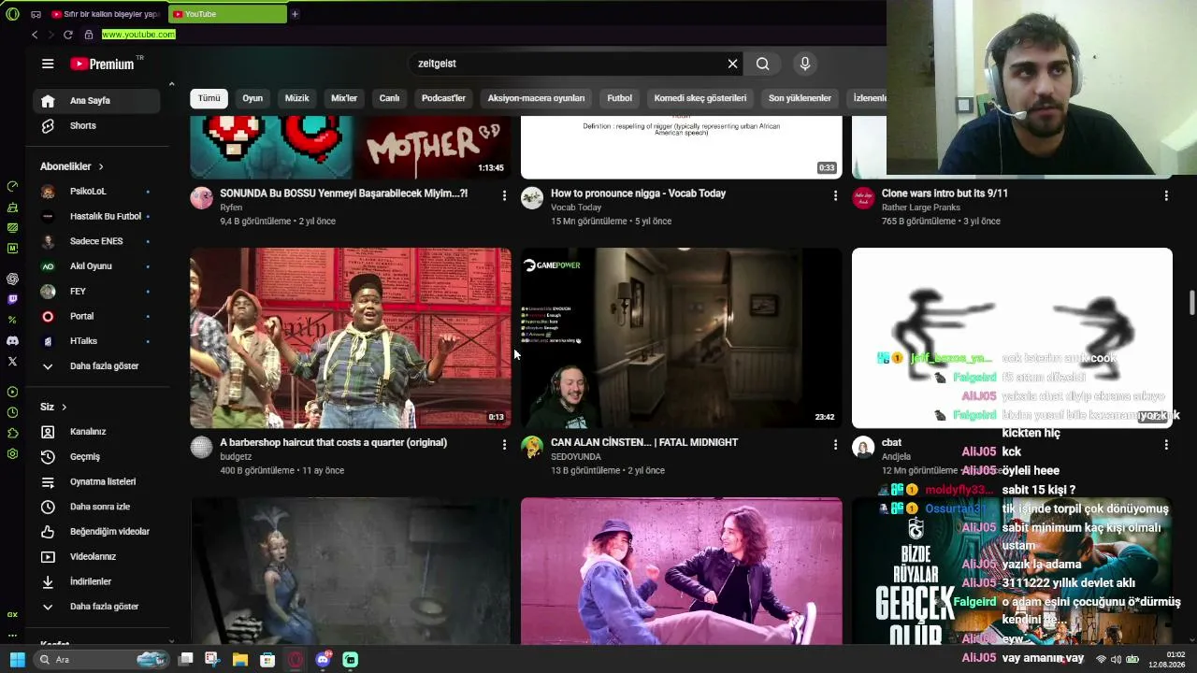Open Kanalınız in the sidebar
Image resolution: width=1197 pixels, height=673 pixels.
(96, 432)
